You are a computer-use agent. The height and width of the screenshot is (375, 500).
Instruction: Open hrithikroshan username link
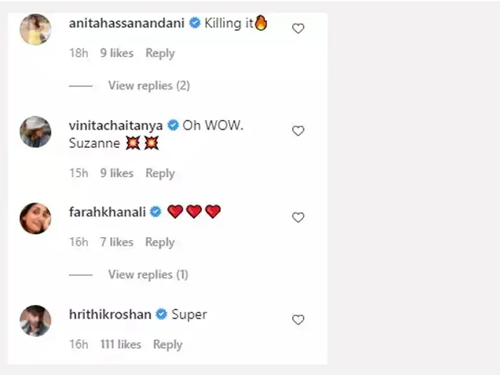(111, 314)
